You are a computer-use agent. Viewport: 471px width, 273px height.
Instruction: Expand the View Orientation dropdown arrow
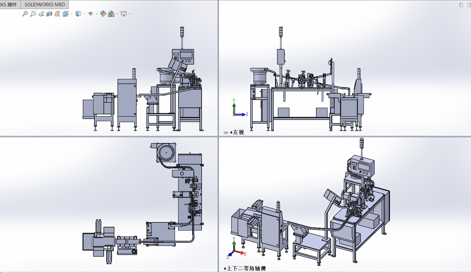pos(72,14)
